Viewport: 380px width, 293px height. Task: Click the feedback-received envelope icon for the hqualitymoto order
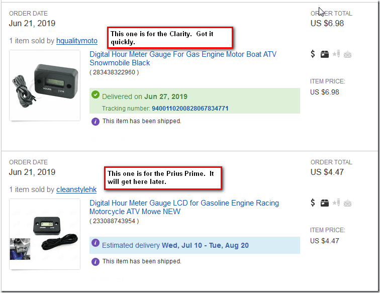click(347, 54)
